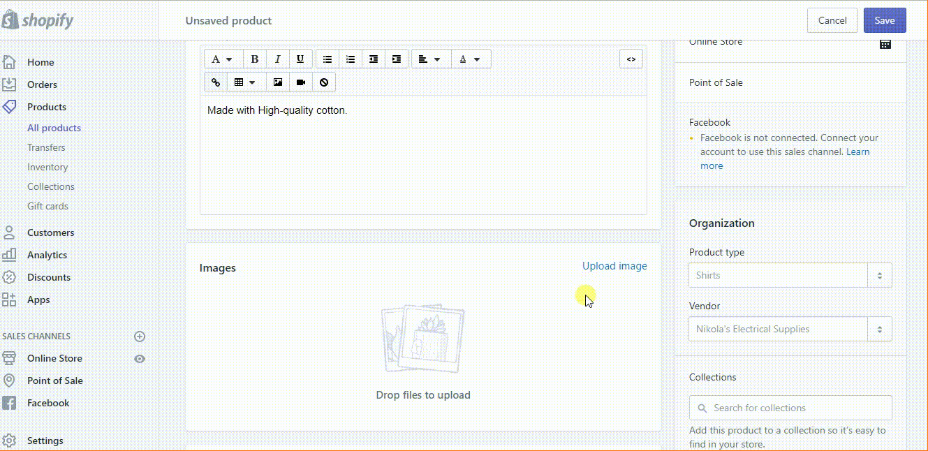This screenshot has height=451, width=928.
Task: Open the insert table dropdown
Action: point(246,82)
